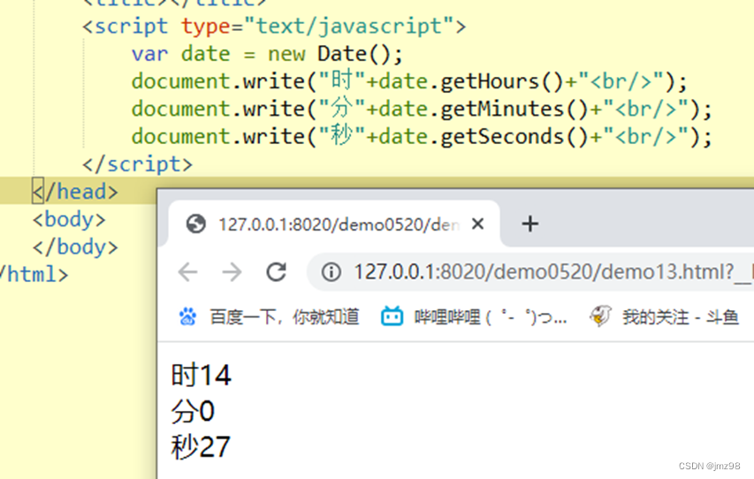
Task: Click the line var date = new Date();
Action: [x=267, y=54]
